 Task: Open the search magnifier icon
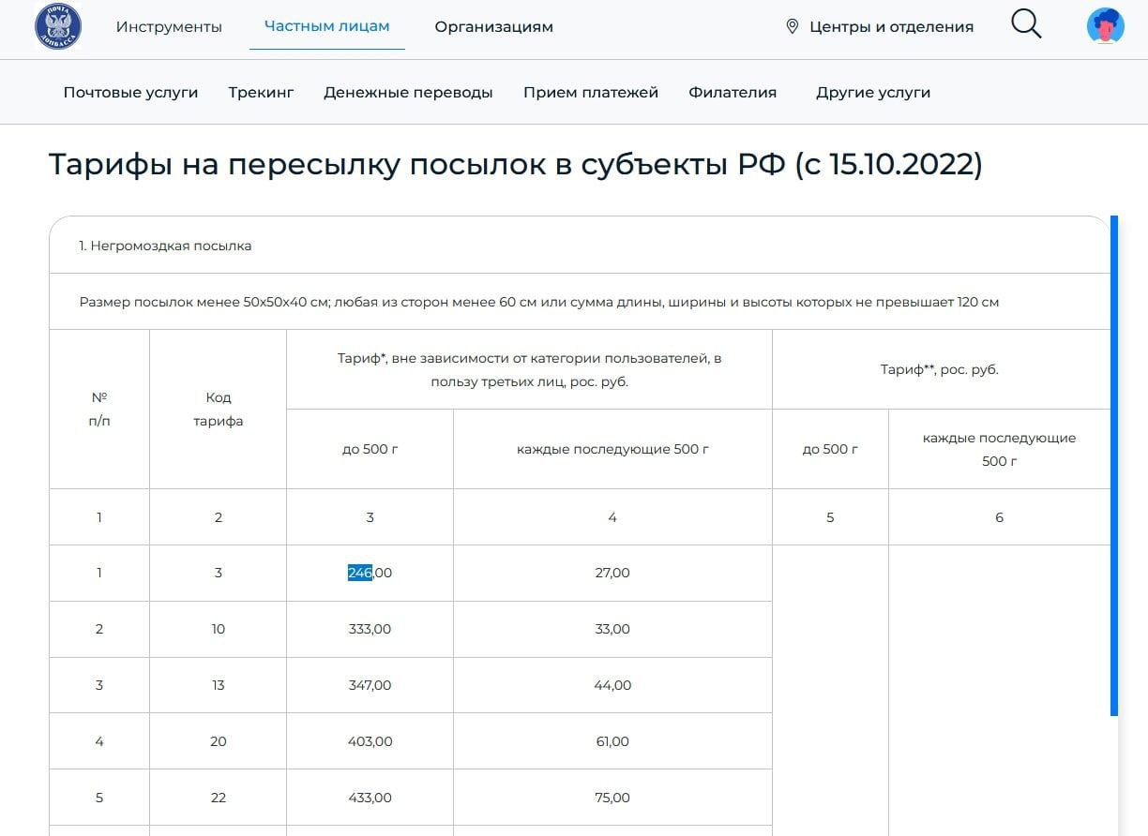1026,24
